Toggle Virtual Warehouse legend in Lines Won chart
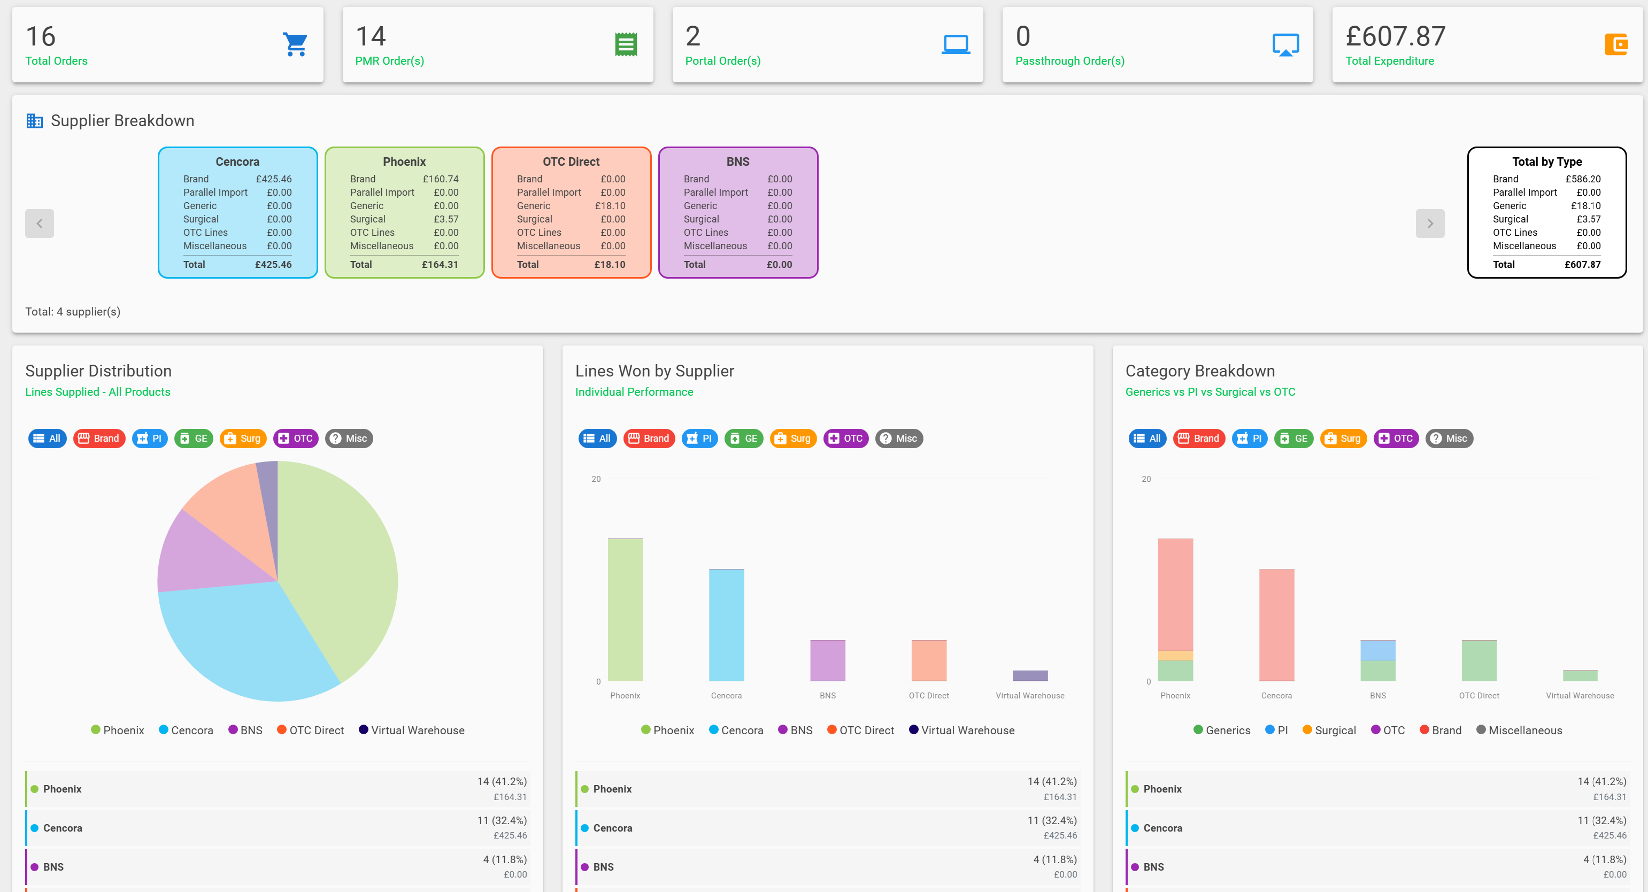Screen dimensions: 1648x892 click(x=962, y=730)
